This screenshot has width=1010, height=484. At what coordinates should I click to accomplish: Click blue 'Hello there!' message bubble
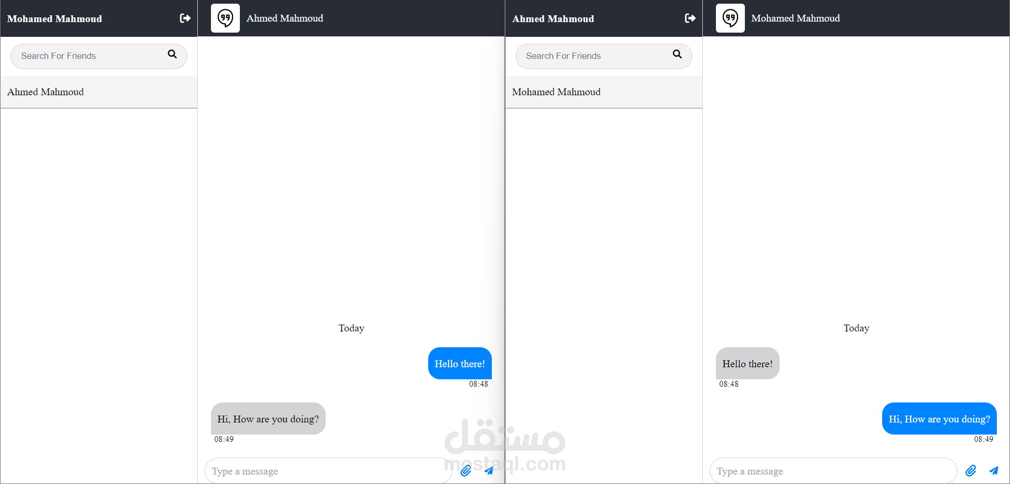pos(460,363)
